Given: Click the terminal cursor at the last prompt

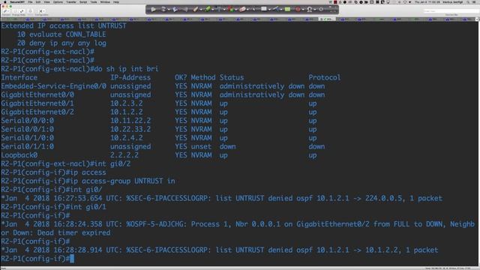Looking at the screenshot, I should (x=72, y=259).
